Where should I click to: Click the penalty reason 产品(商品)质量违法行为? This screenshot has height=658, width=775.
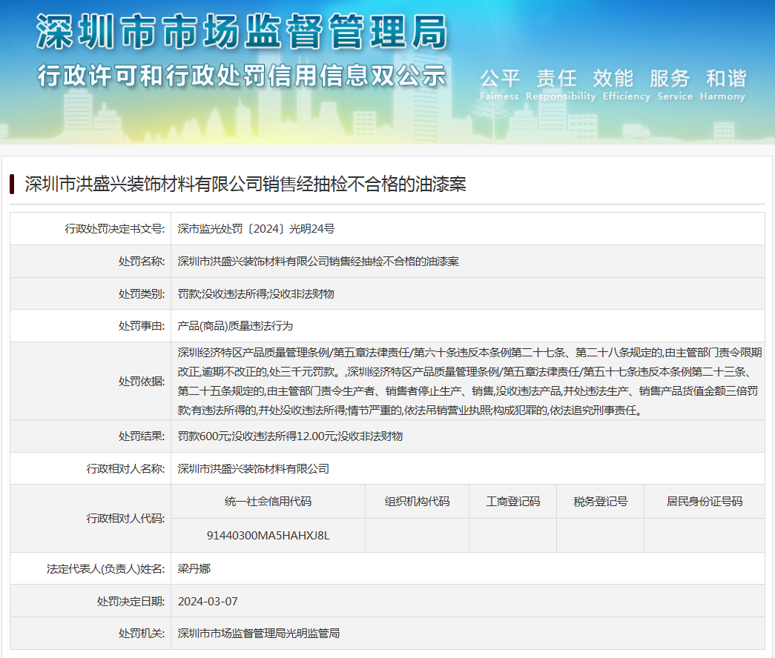(237, 325)
